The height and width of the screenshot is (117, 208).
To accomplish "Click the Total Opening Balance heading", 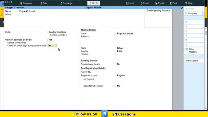I will point(158,10).
